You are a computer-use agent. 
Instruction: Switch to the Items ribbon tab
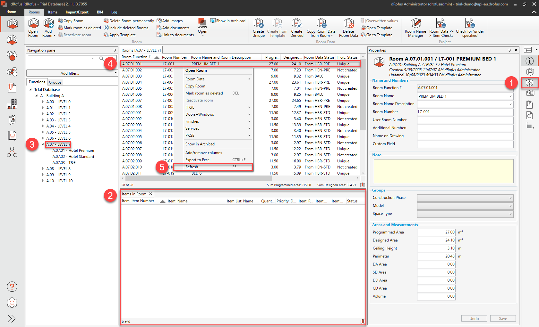53,12
